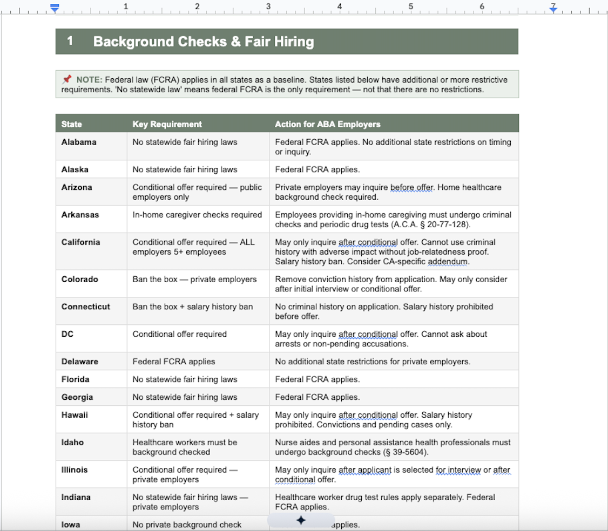Screen dimensions: 608x531
Task: Click Alabama's 'No statewide fair hiring laws' cell
Action: coord(198,146)
